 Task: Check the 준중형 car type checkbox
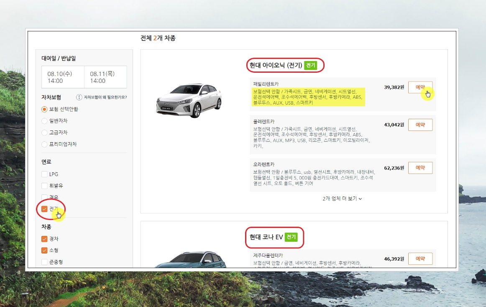pos(44,262)
